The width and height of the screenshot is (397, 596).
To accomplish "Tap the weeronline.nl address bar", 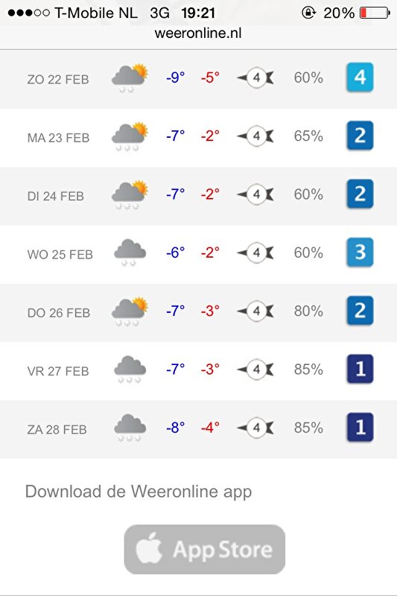I will click(198, 34).
